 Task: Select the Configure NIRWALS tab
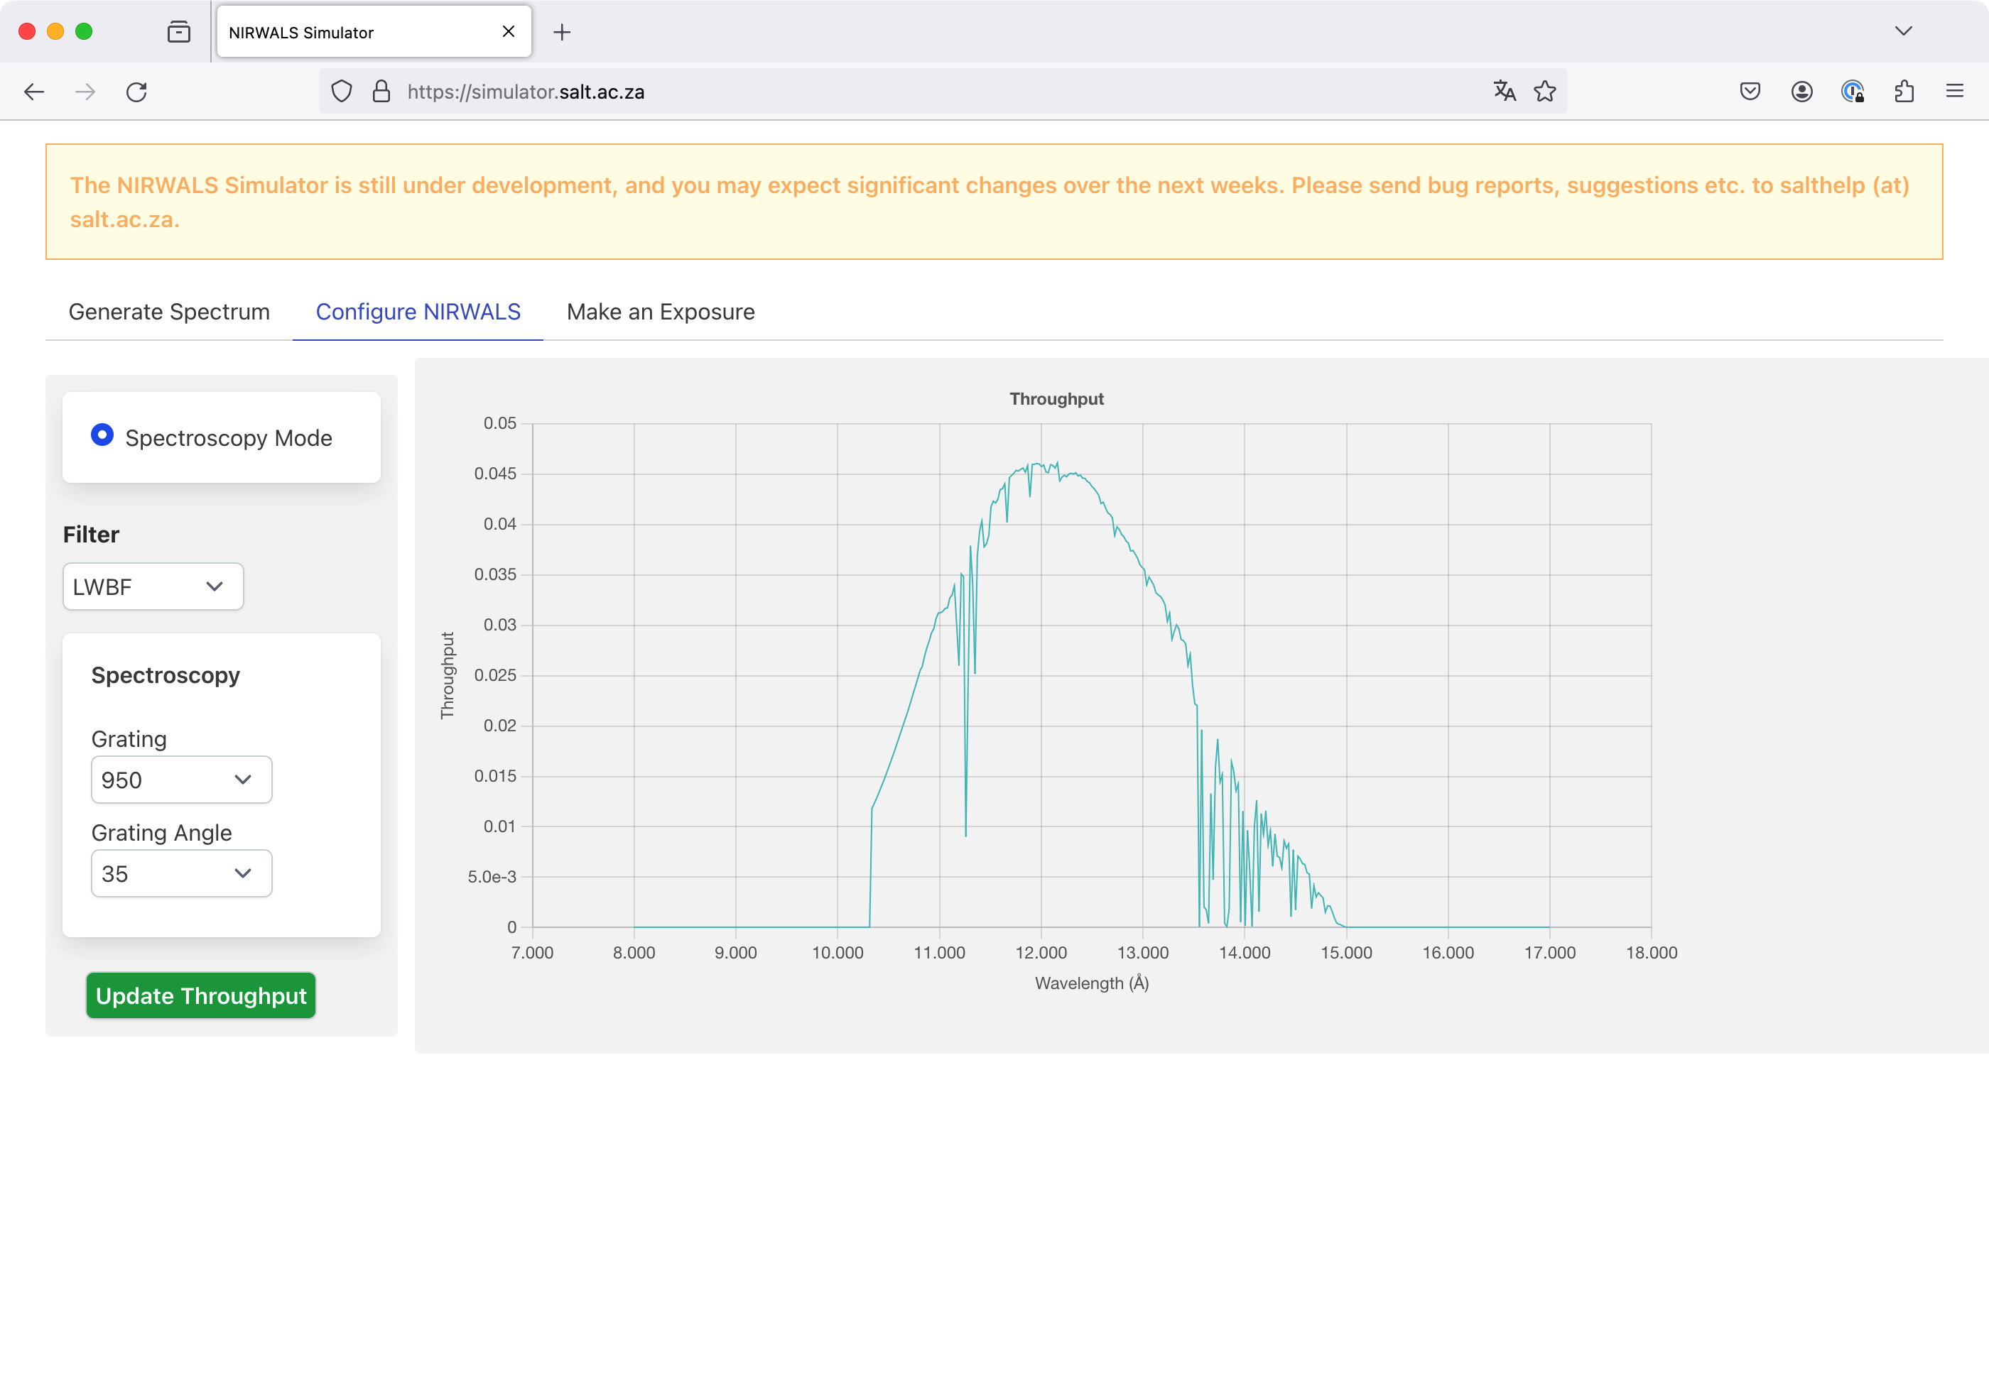(418, 311)
